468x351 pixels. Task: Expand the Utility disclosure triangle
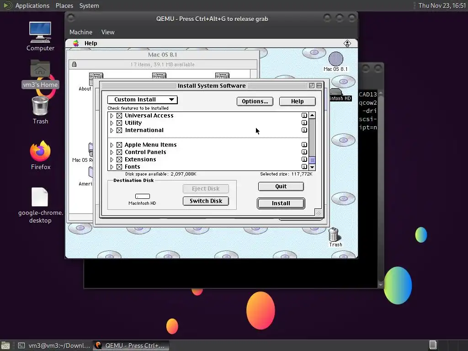[112, 123]
